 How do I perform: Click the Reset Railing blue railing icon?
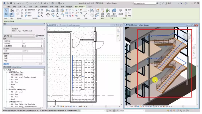click(114, 13)
